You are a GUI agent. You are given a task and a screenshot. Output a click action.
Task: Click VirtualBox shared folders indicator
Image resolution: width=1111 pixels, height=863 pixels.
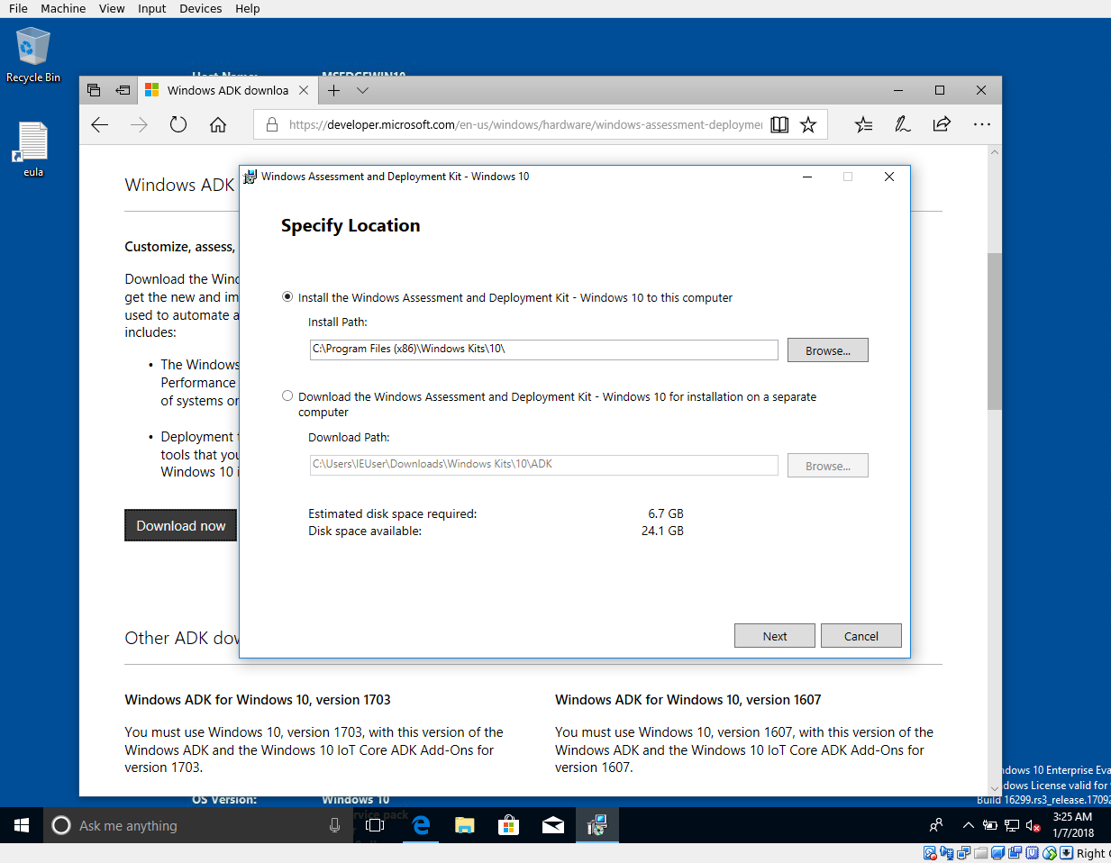pyautogui.click(x=980, y=853)
